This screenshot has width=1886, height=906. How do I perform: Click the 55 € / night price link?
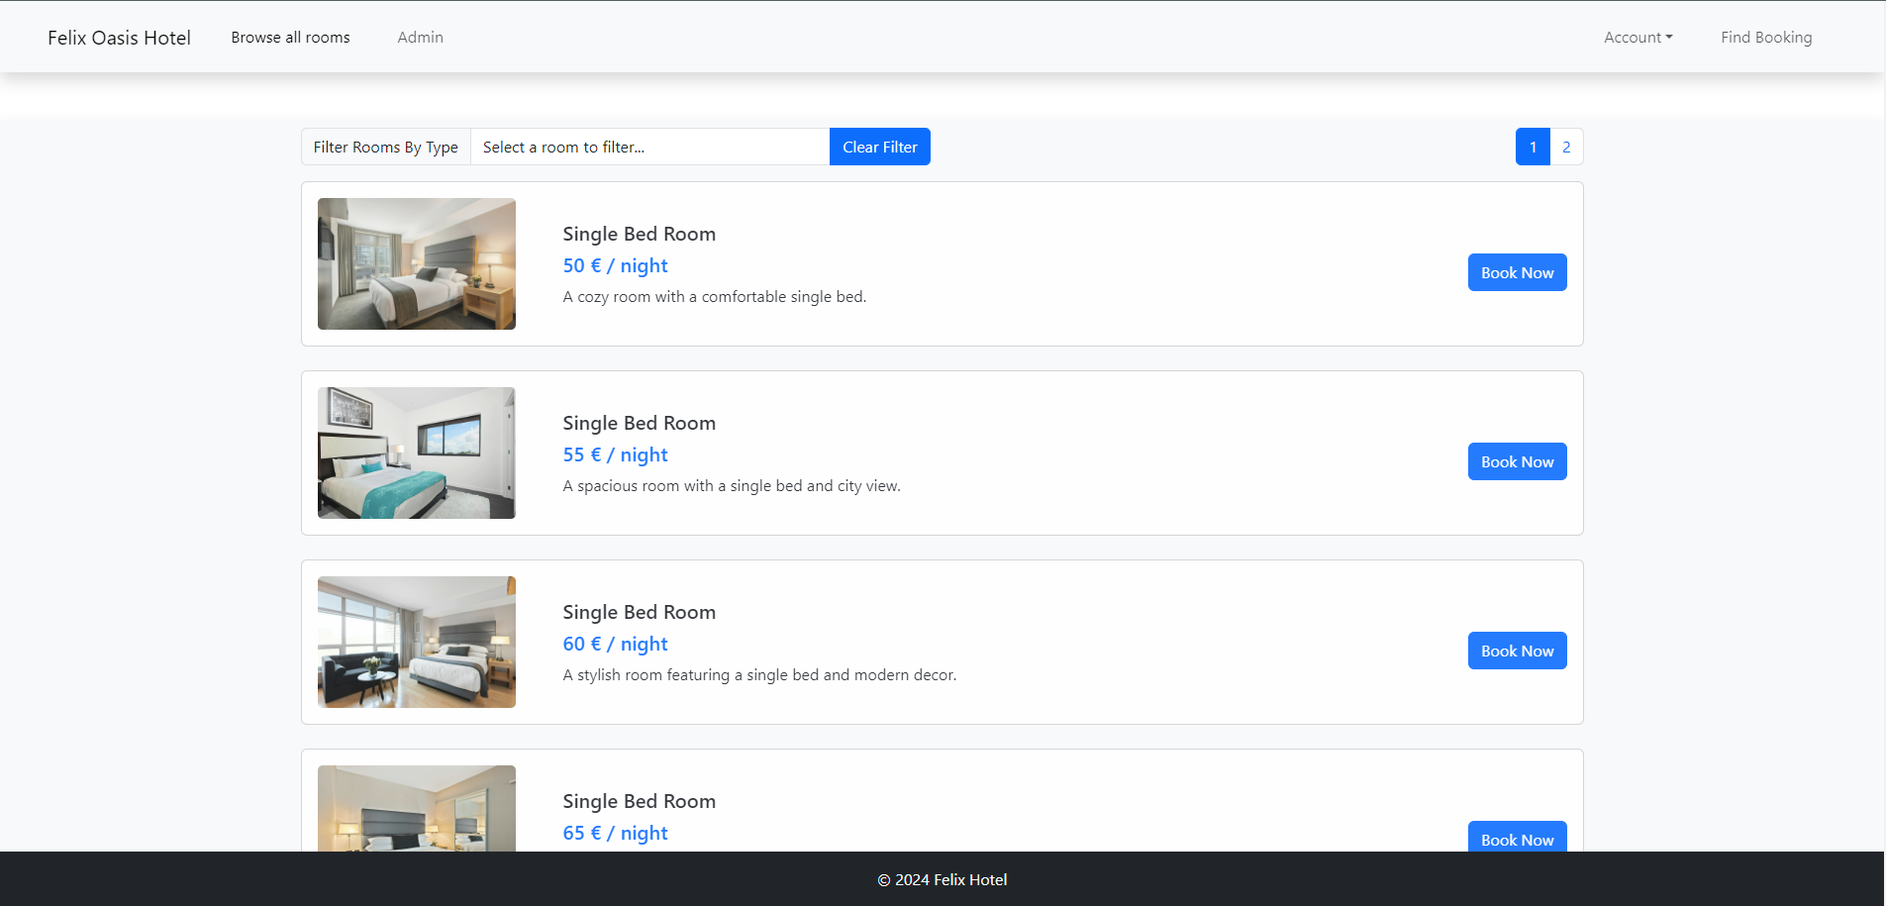614,454
